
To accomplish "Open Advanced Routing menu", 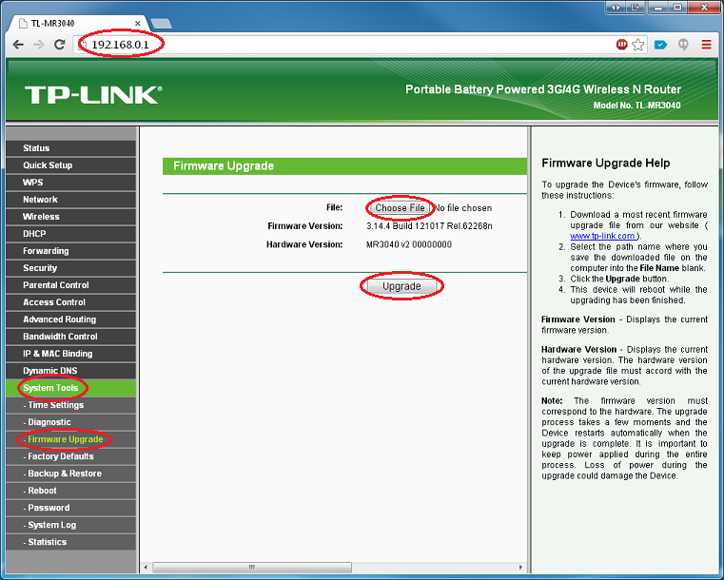I will (71, 319).
